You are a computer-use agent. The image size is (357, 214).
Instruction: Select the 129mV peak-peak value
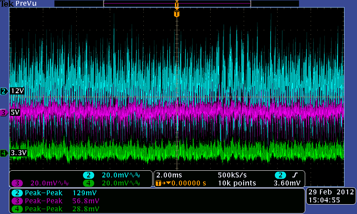tap(84, 193)
